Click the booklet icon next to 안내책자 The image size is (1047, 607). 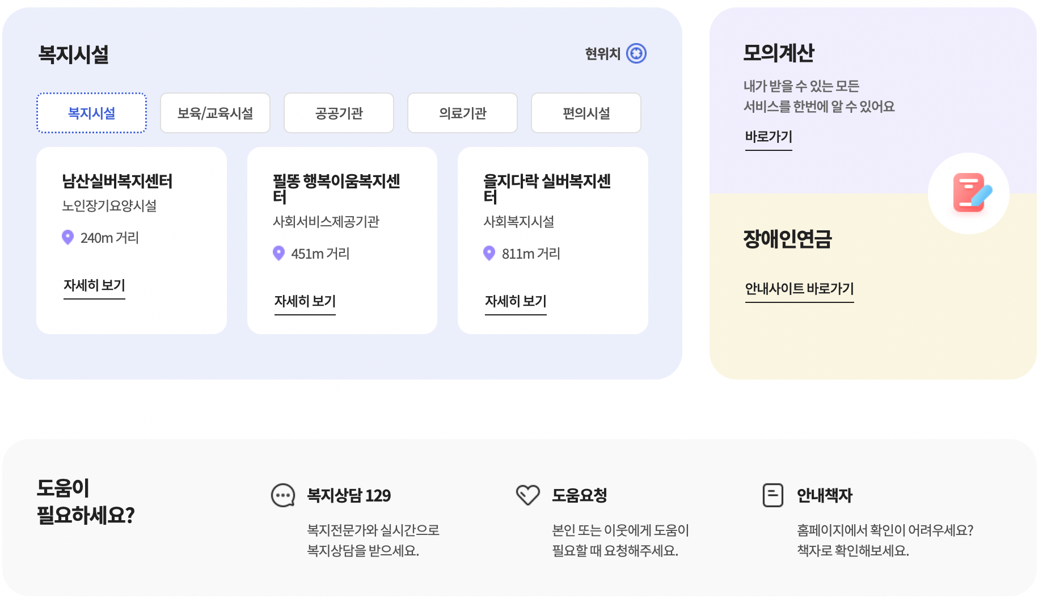pyautogui.click(x=772, y=495)
